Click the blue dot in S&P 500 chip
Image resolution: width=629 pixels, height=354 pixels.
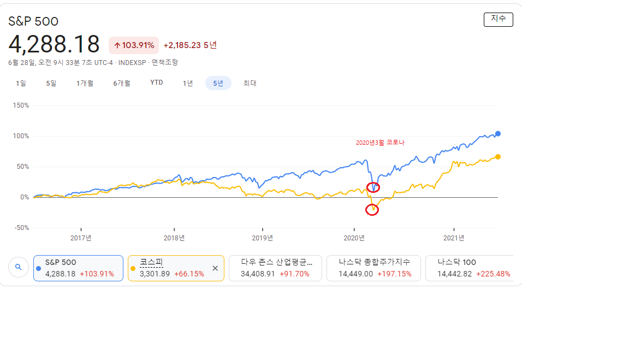[x=39, y=269]
